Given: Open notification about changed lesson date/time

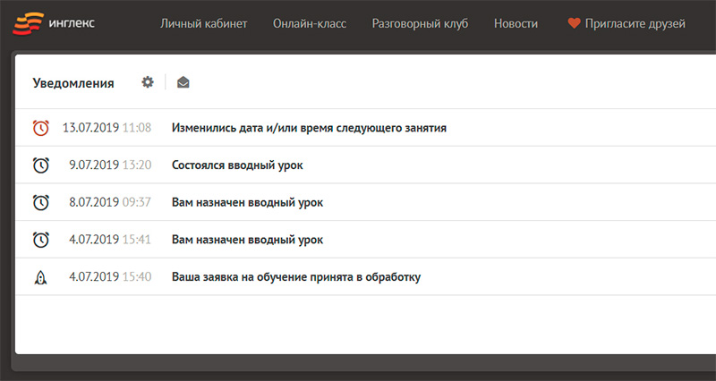Looking at the screenshot, I should (309, 128).
